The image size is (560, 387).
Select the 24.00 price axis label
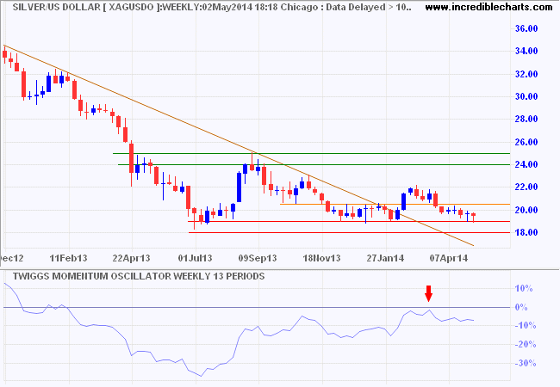coord(526,164)
